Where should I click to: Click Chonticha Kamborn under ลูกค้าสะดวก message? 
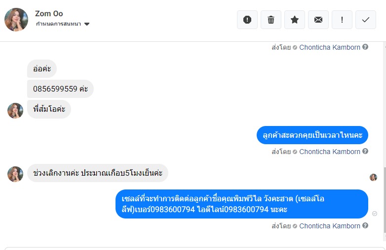click(x=330, y=152)
